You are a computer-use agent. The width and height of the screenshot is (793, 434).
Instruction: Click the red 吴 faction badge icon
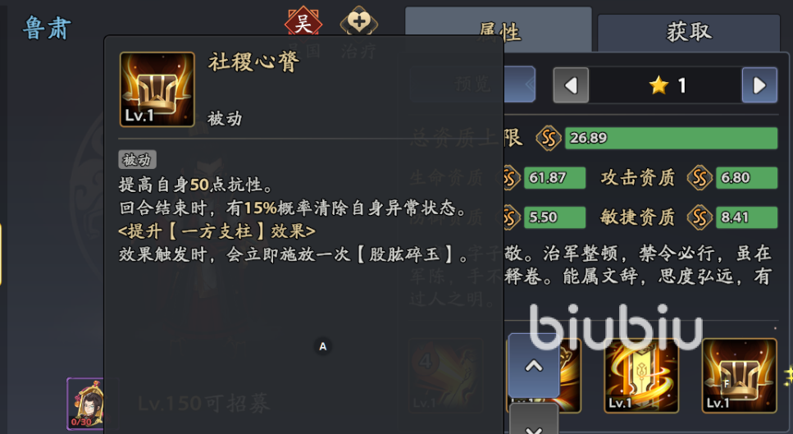click(303, 21)
